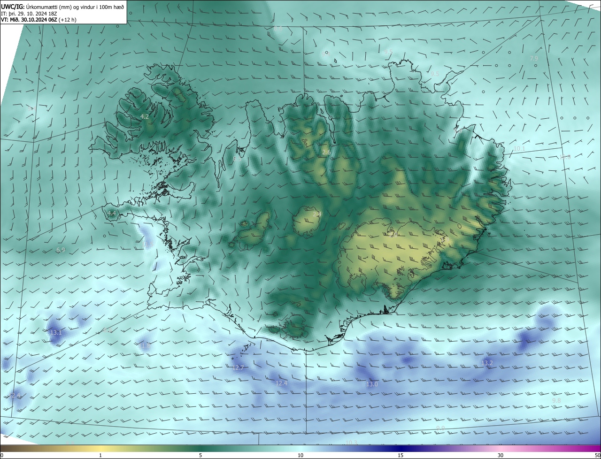Click the 10.3 value above the color scale

(x=352, y=443)
